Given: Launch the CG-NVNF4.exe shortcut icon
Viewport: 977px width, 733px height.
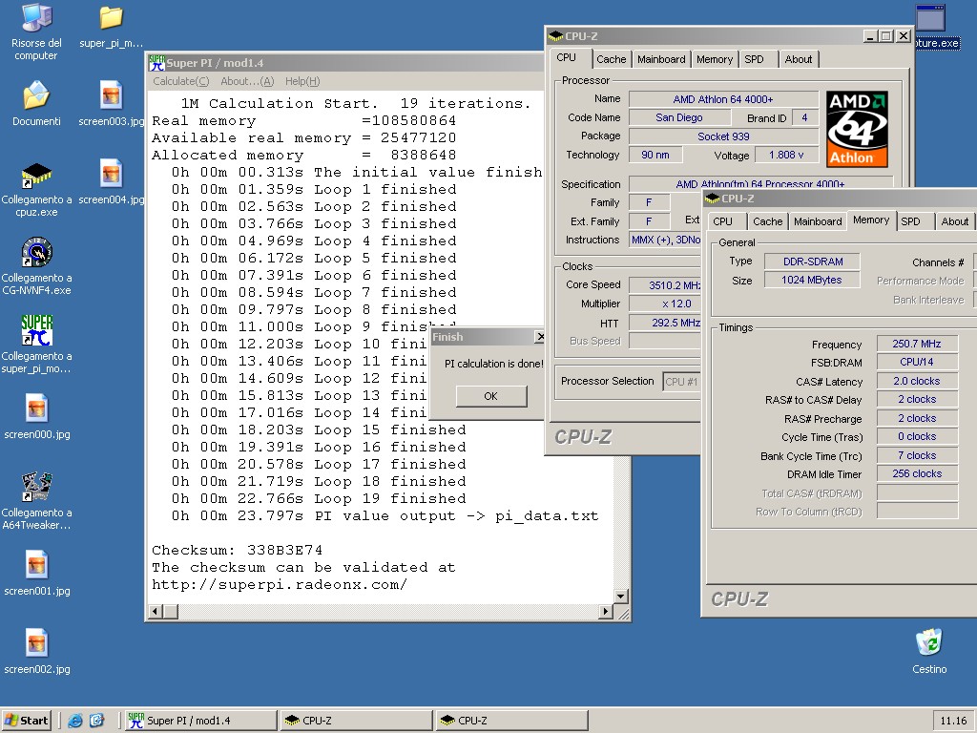Looking at the screenshot, I should point(37,252).
